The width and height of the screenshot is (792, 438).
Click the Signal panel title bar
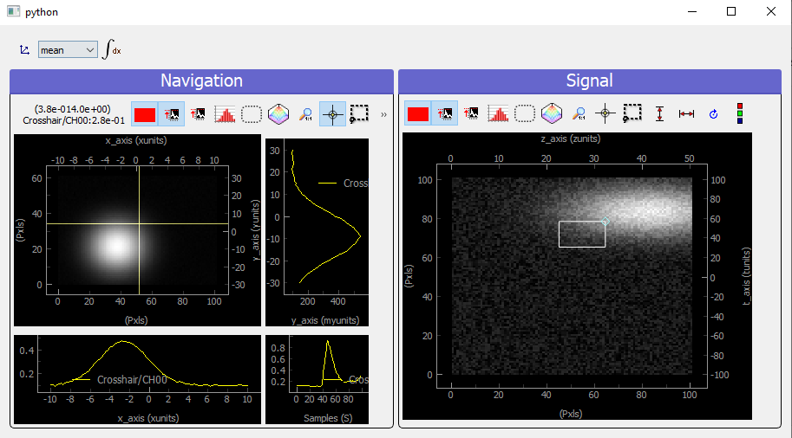[590, 81]
